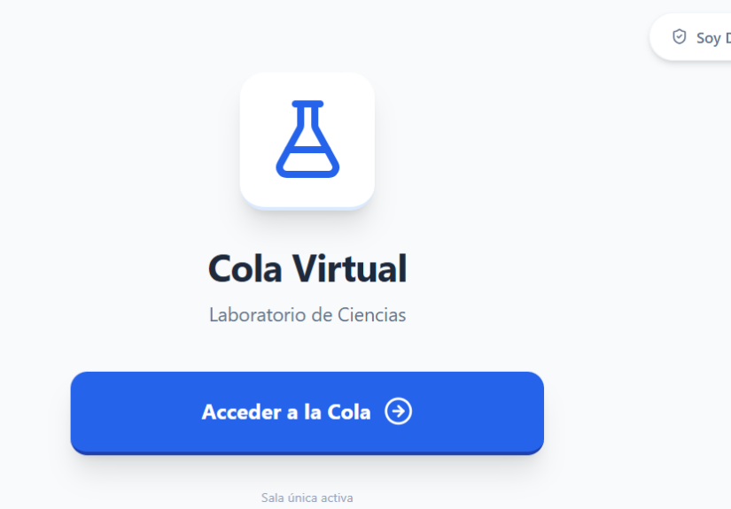The image size is (731, 509).
Task: Click the white rounded tile holding the flask
Action: (x=307, y=139)
